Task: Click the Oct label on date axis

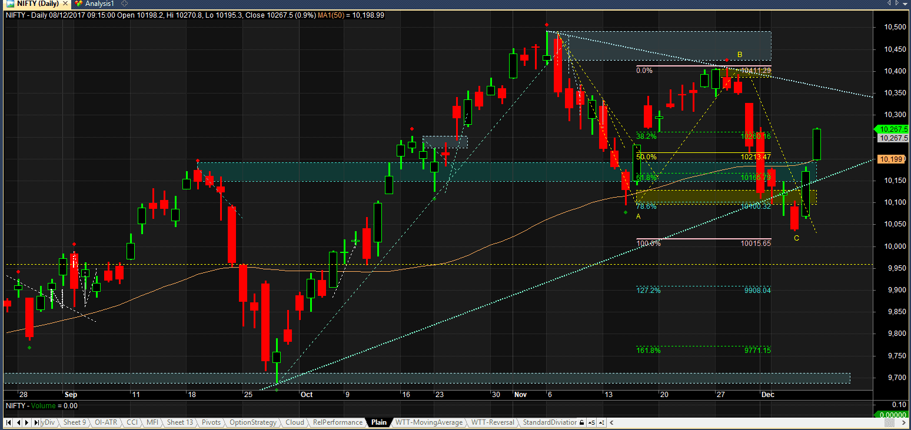Action: pos(307,395)
